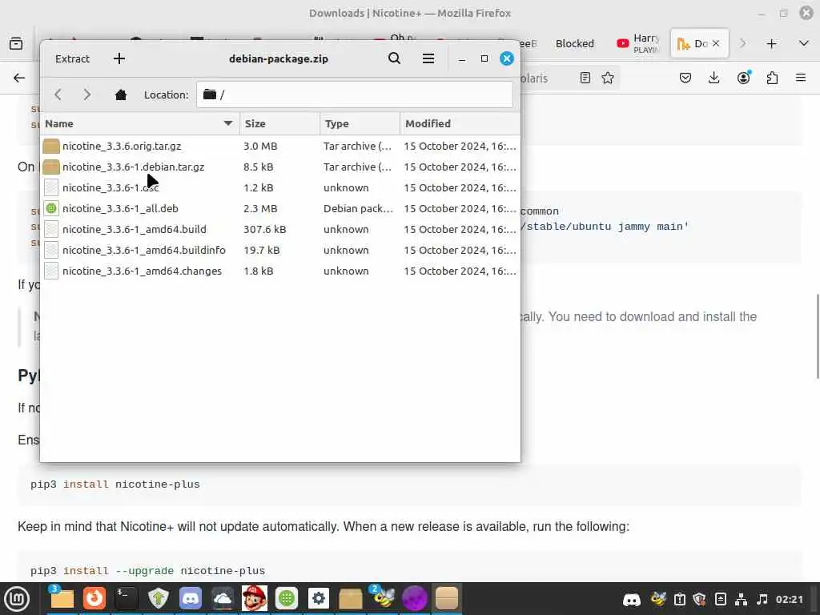Open music note sound applet in tray
Image resolution: width=820 pixels, height=615 pixels.
point(762,599)
